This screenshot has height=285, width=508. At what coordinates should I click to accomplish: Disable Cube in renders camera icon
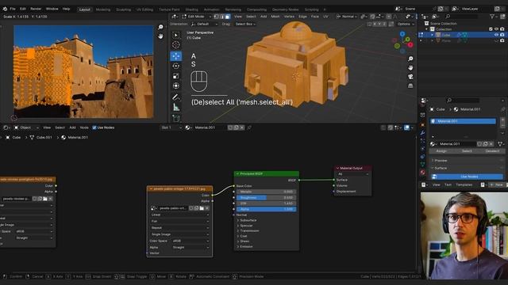502,35
